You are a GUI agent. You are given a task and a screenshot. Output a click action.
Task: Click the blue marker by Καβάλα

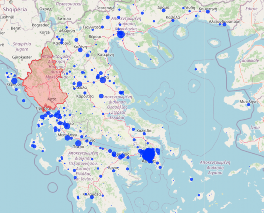(x=173, y=20)
